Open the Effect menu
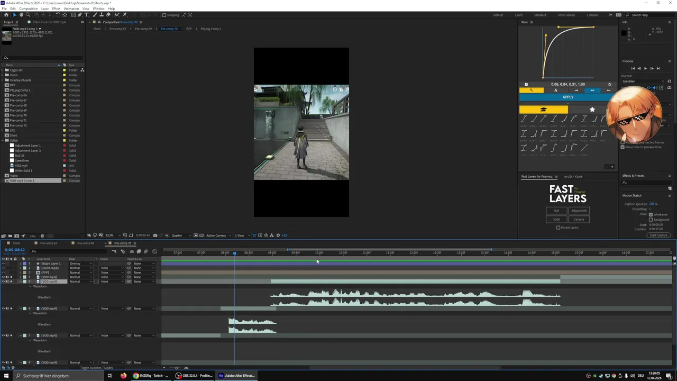Image resolution: width=677 pixels, height=381 pixels. pos(56,8)
